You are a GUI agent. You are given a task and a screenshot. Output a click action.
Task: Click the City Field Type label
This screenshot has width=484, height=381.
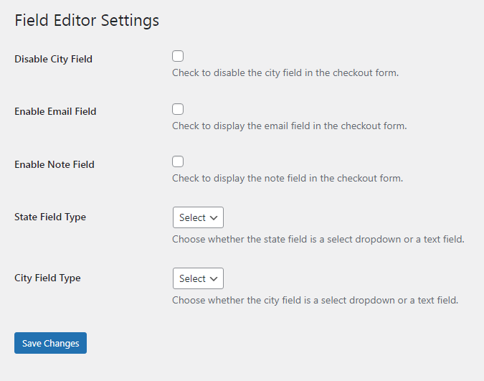[x=47, y=278]
